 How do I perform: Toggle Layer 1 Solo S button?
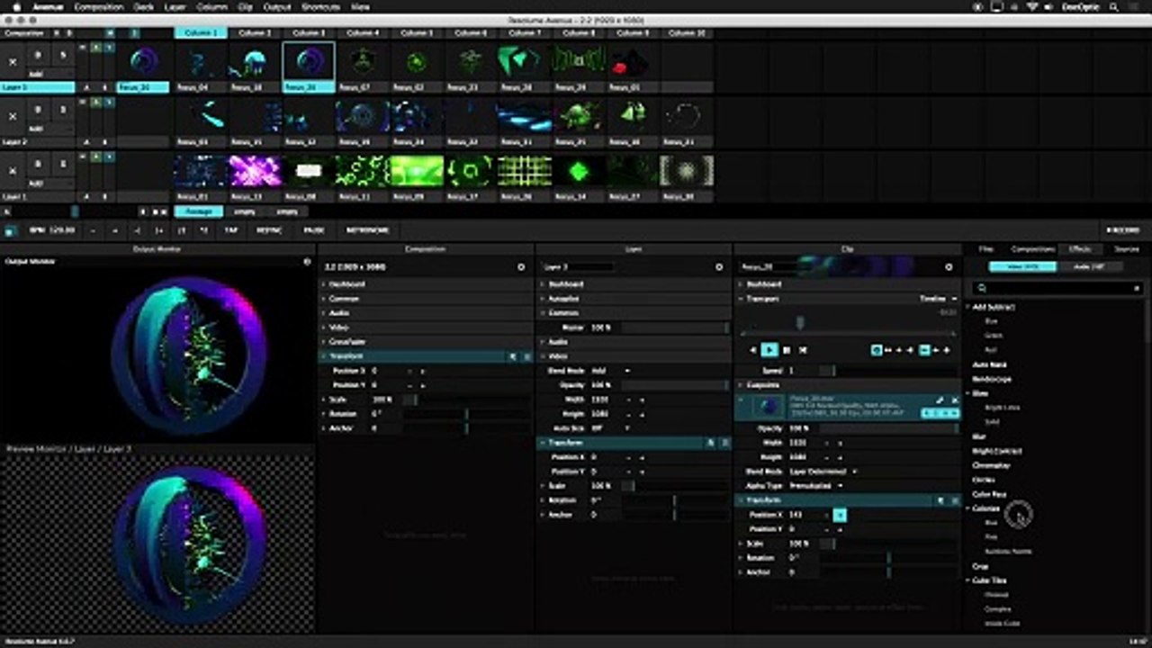point(61,164)
